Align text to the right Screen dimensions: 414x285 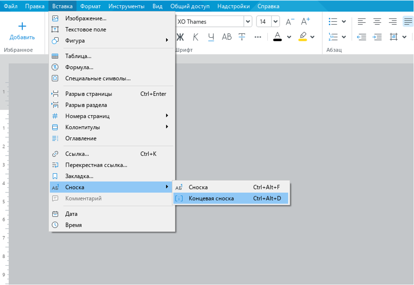[x=393, y=22]
